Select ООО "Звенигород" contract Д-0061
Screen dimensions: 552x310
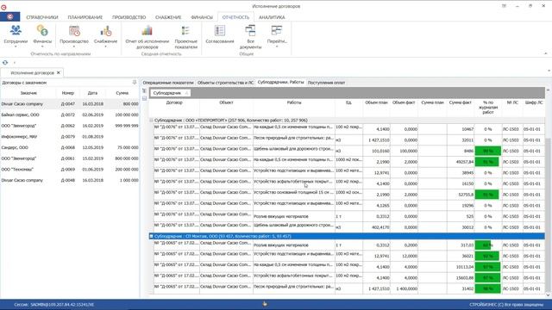click(70, 158)
